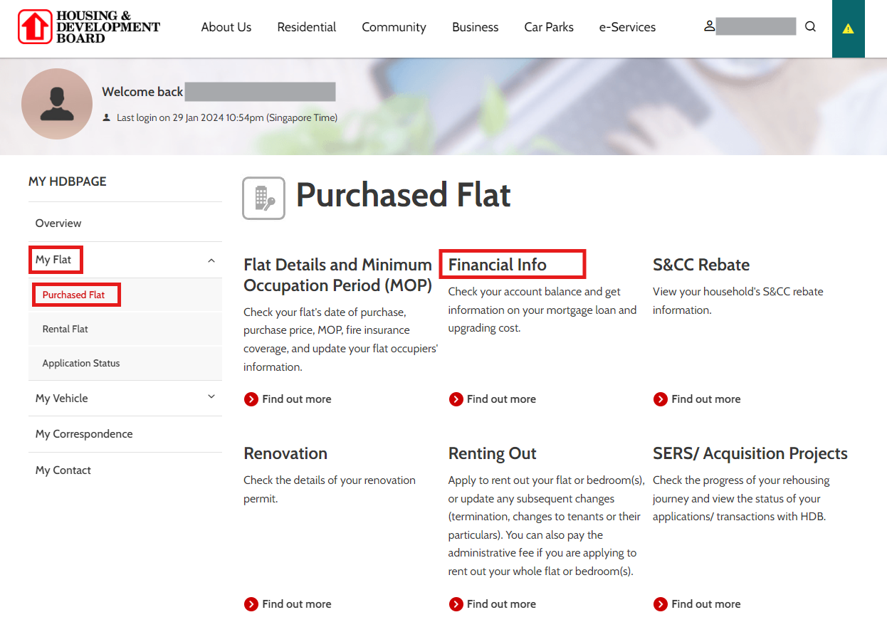Collapse the My Flat sidebar section

click(x=211, y=260)
